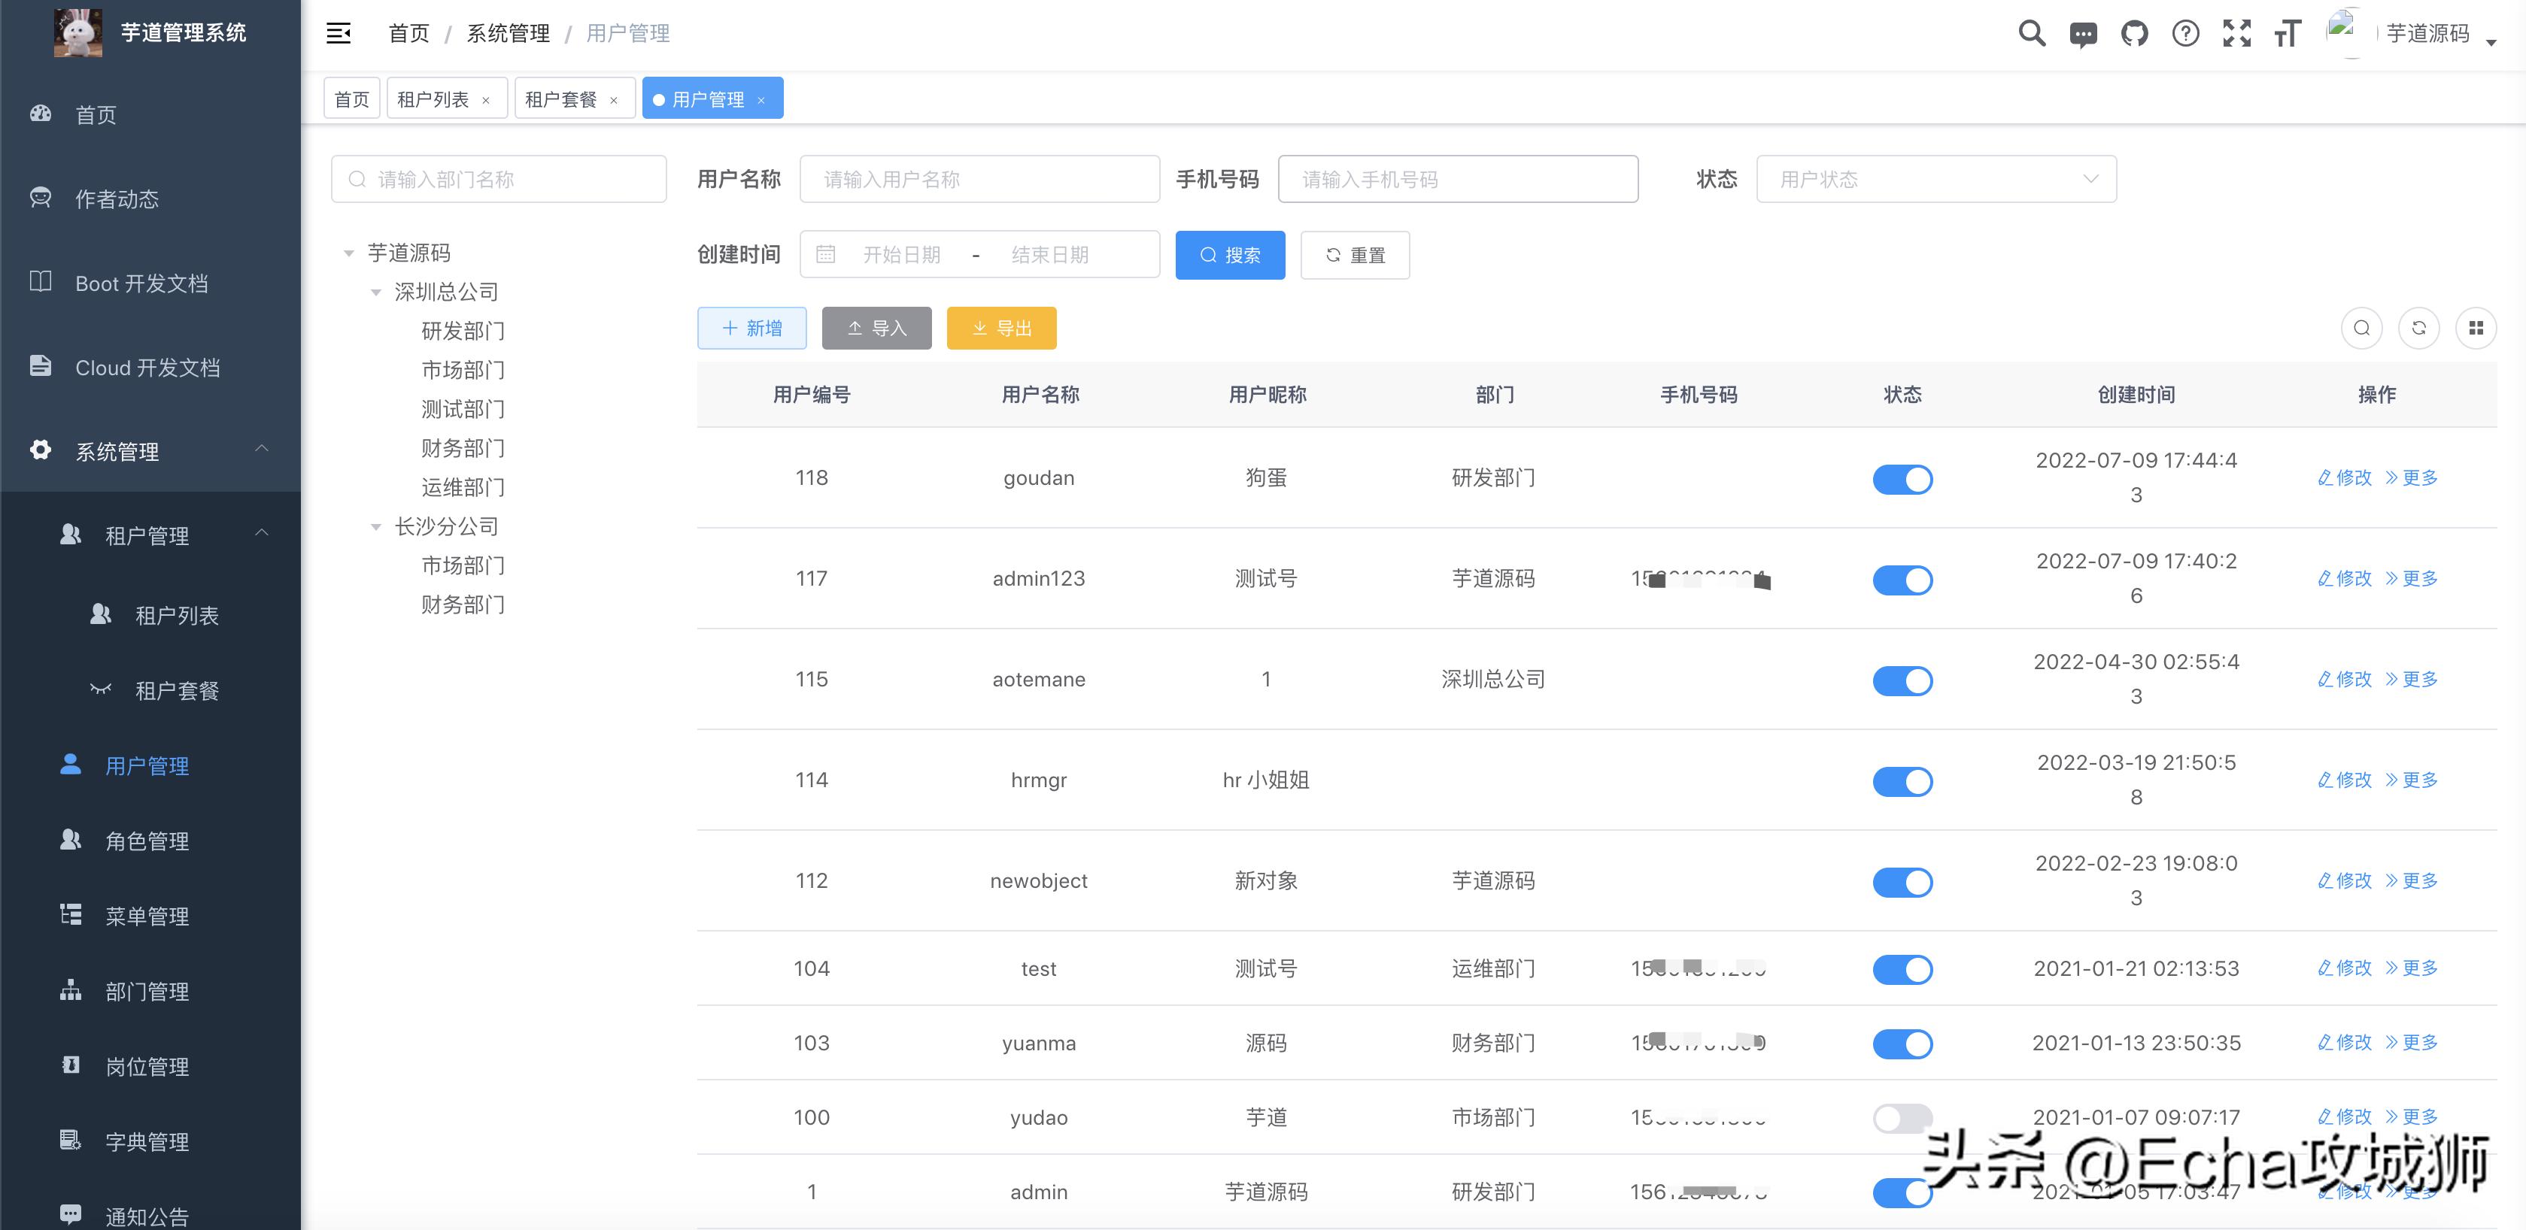Toggle fullscreen mode icon
Screen dimensions: 2526x1230
coord(2238,32)
